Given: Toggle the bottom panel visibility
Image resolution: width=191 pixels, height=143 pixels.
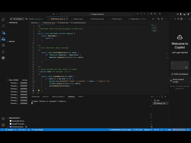Looking at the screenshot, I should [184, 14].
